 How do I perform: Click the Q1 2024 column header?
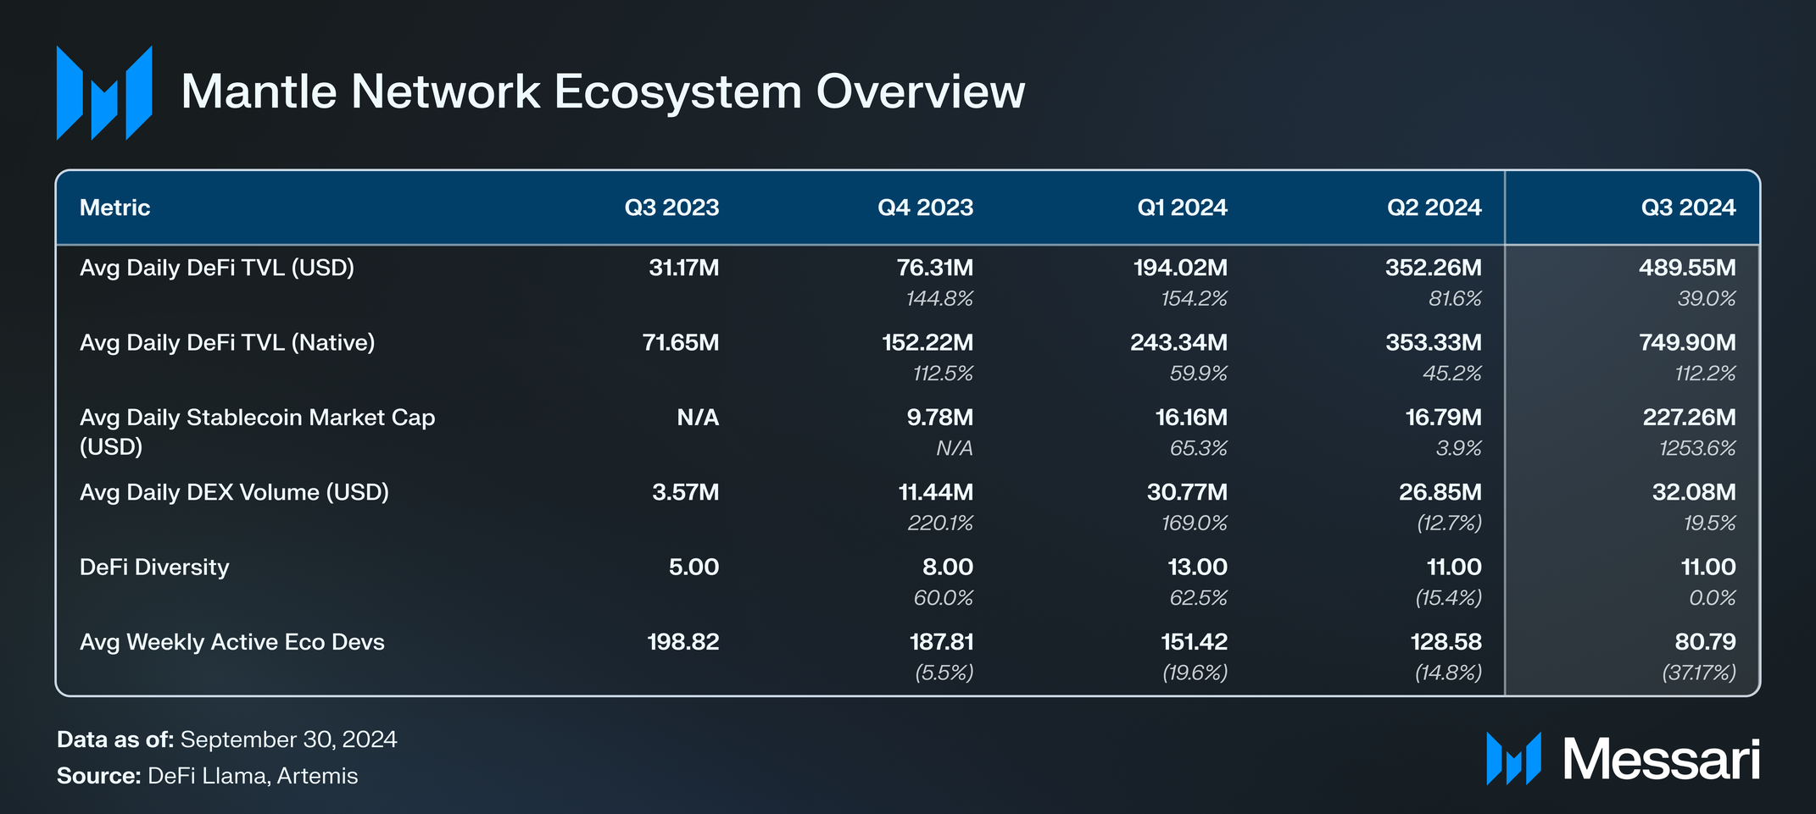click(1182, 208)
